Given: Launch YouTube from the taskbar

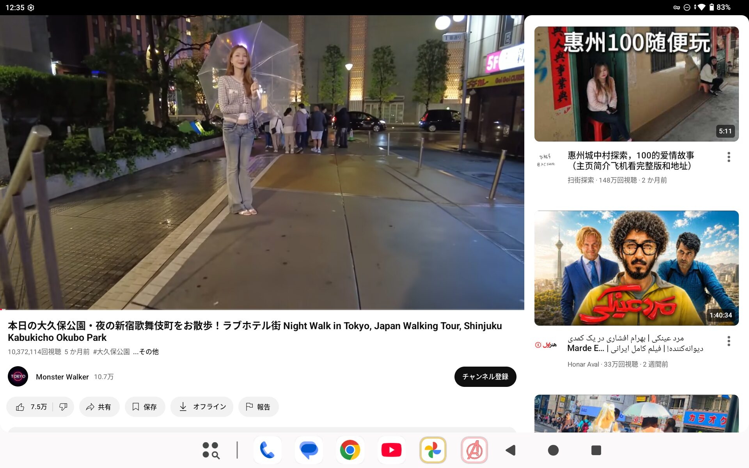Looking at the screenshot, I should point(391,450).
